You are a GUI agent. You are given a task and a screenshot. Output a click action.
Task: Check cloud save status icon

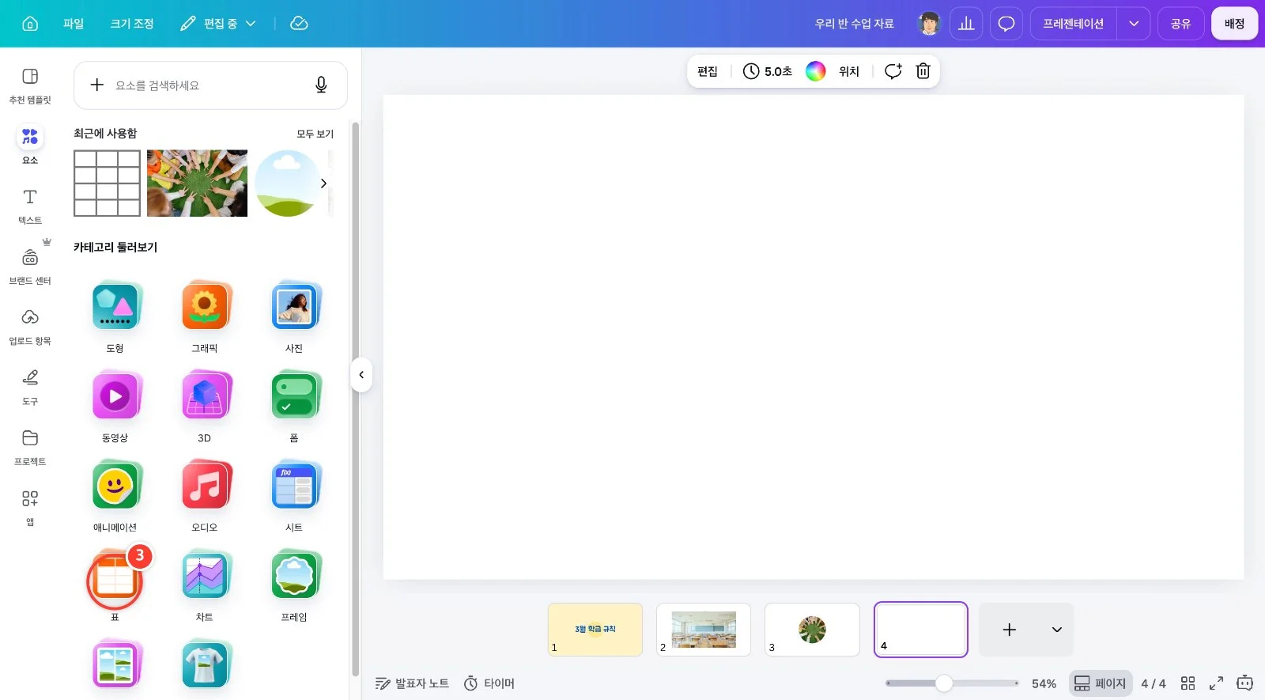299,24
